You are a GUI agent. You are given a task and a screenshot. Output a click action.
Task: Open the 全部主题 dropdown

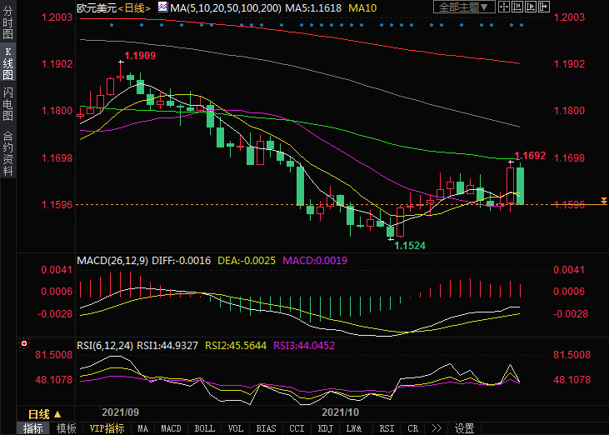pos(463,7)
